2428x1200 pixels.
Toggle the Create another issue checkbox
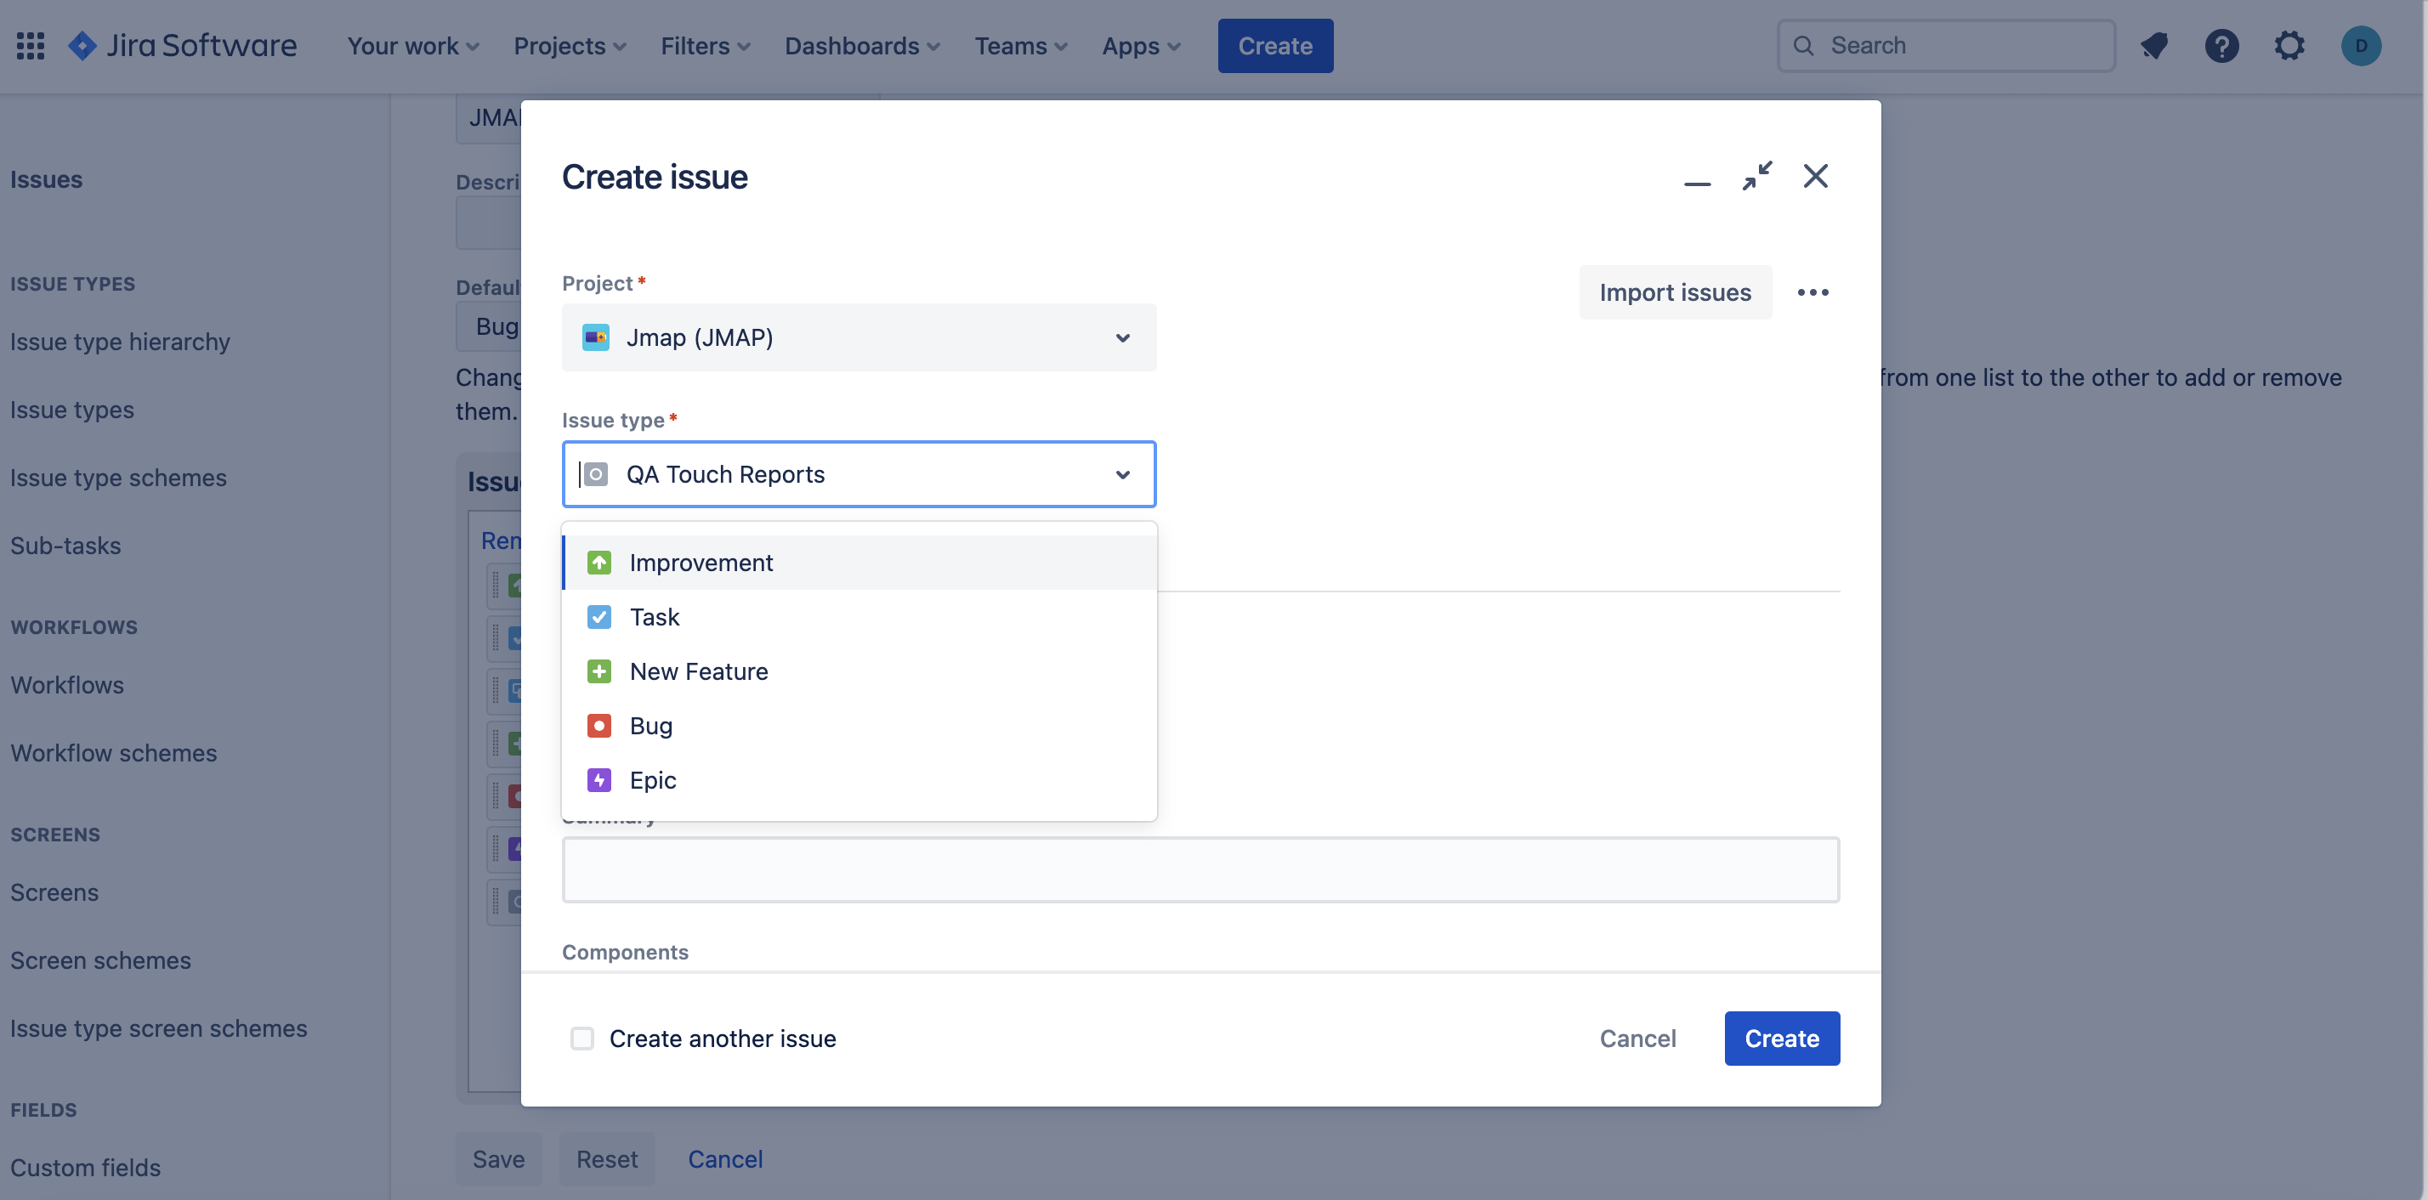(x=582, y=1038)
